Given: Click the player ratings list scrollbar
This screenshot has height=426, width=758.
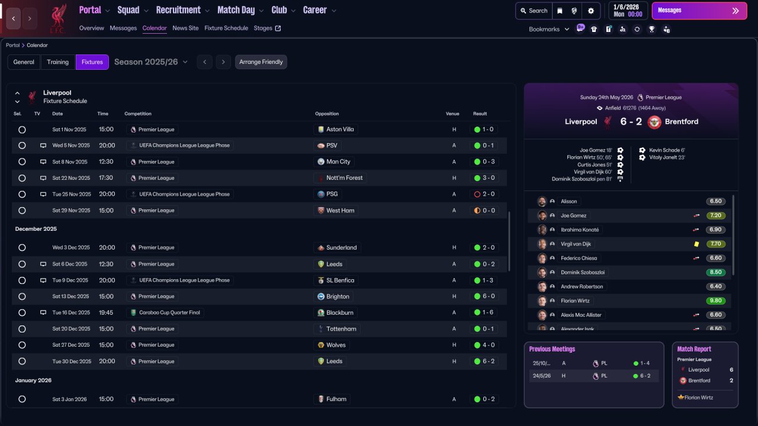Looking at the screenshot, I should coord(733,235).
